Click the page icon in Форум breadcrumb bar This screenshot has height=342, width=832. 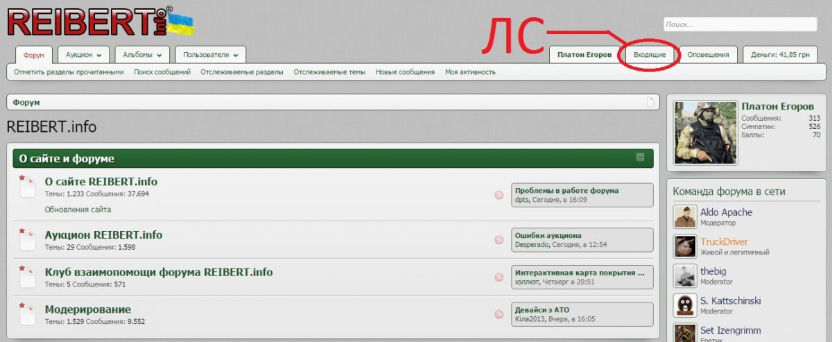(650, 102)
